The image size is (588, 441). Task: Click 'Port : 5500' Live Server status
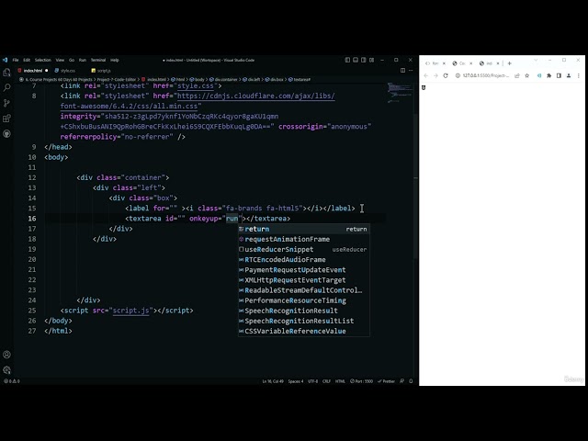pos(361,381)
